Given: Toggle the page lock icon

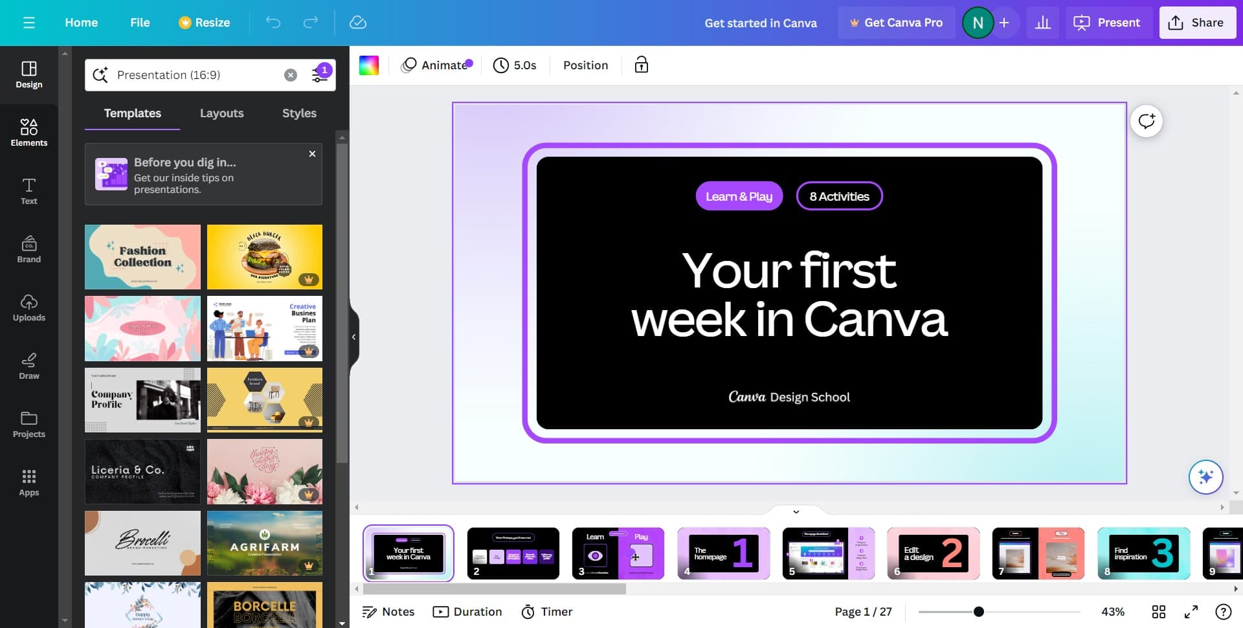Looking at the screenshot, I should [641, 65].
